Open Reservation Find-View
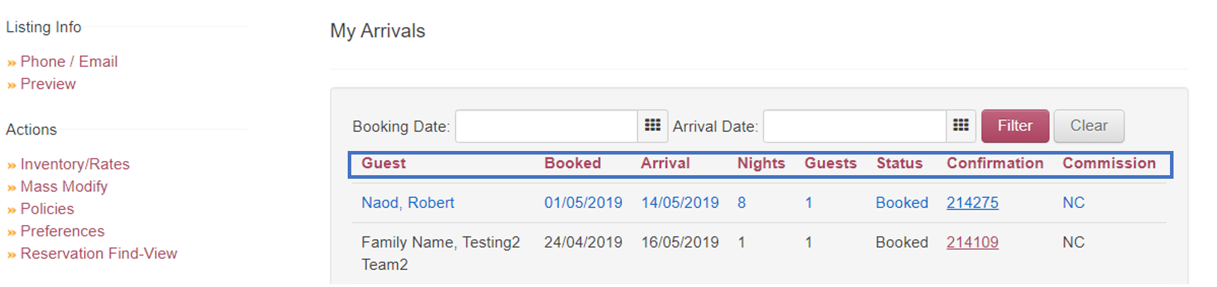 click(98, 254)
